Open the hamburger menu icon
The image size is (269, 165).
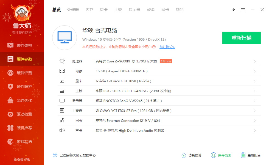point(243,10)
